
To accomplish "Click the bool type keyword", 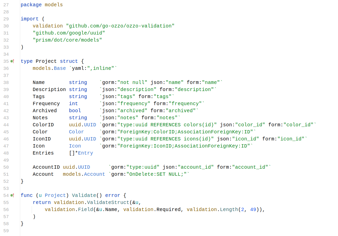I will 75,111.
